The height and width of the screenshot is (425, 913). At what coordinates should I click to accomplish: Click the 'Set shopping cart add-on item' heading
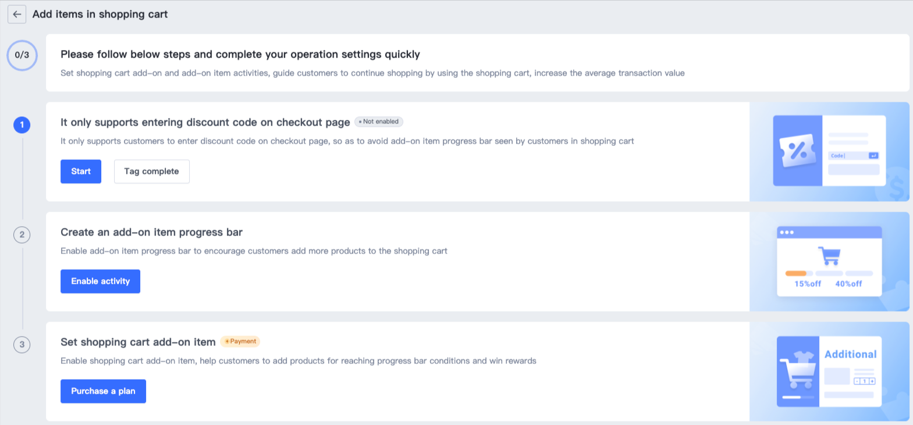(x=138, y=342)
